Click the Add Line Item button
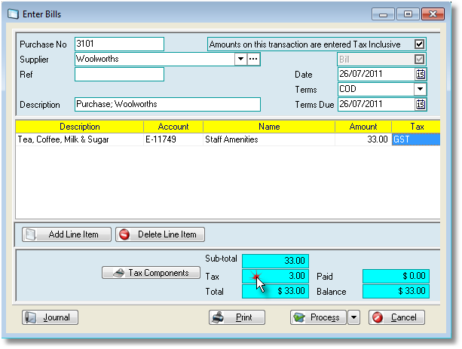 tap(66, 234)
